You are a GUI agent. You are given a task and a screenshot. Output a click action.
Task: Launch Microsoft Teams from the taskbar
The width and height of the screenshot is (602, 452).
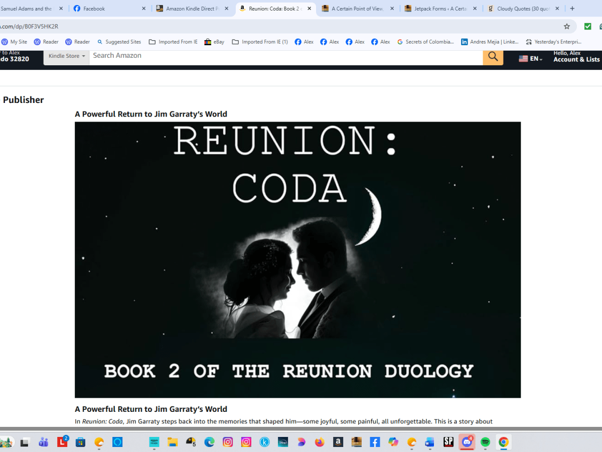[44, 442]
